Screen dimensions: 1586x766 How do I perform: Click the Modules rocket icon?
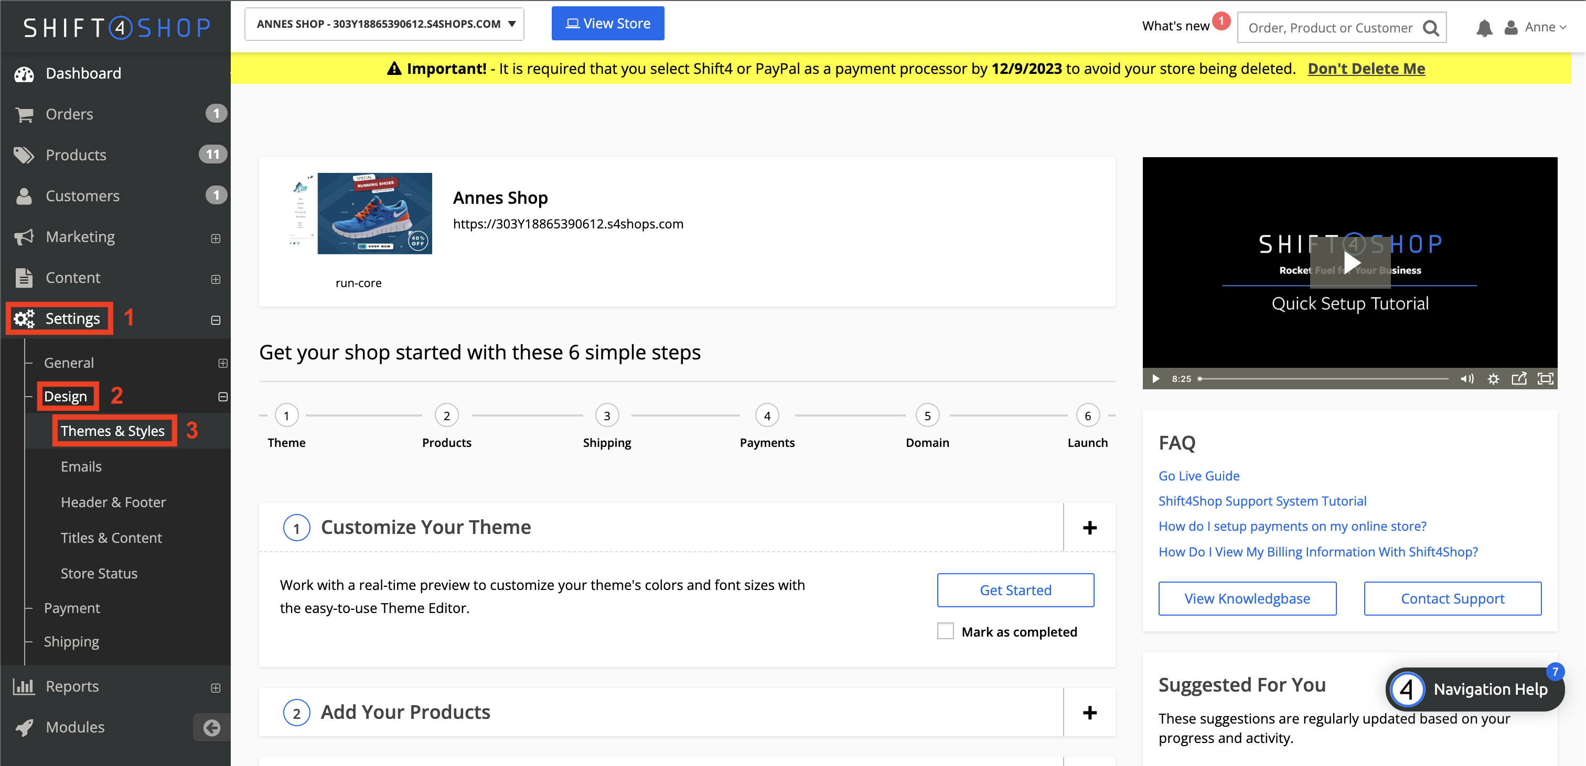(24, 727)
